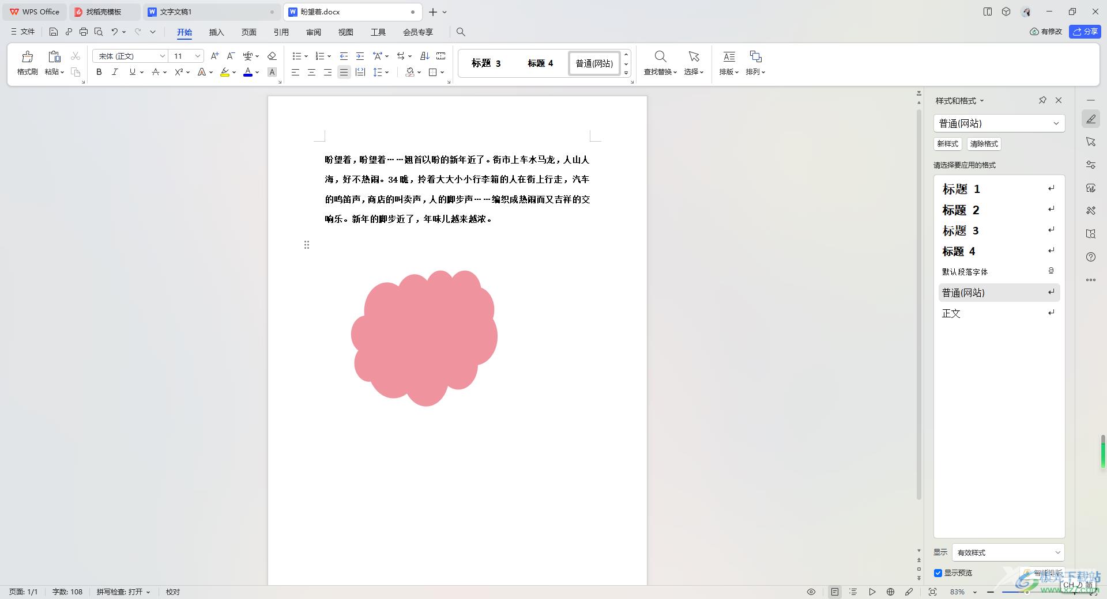
Task: Set justify paragraph alignment
Action: click(x=344, y=72)
